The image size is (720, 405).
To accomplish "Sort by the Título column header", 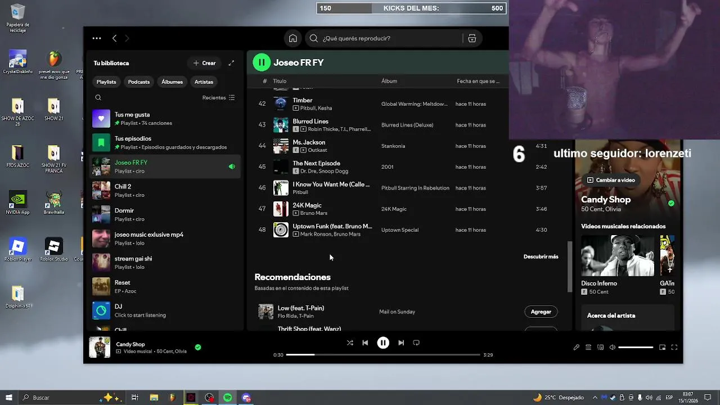I will 280,81.
